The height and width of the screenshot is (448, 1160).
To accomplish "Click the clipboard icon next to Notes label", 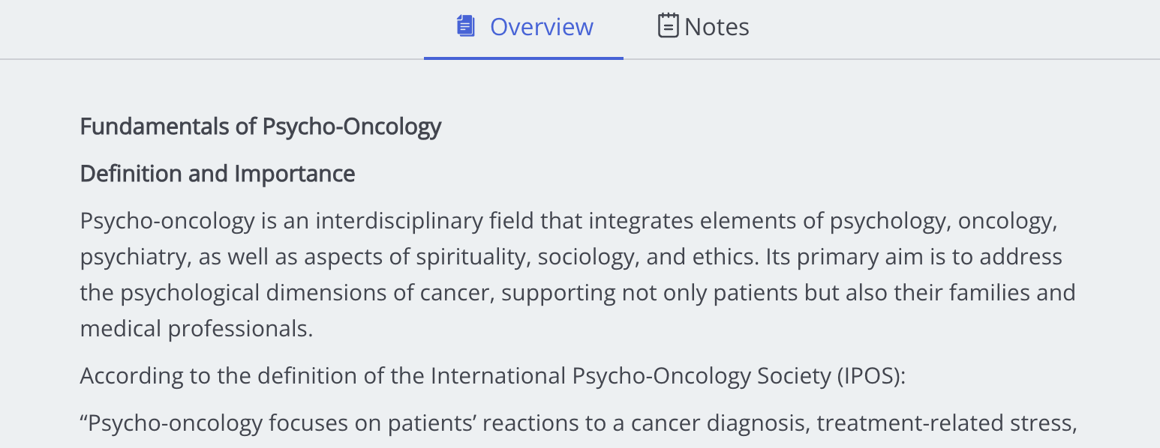I will pyautogui.click(x=666, y=25).
